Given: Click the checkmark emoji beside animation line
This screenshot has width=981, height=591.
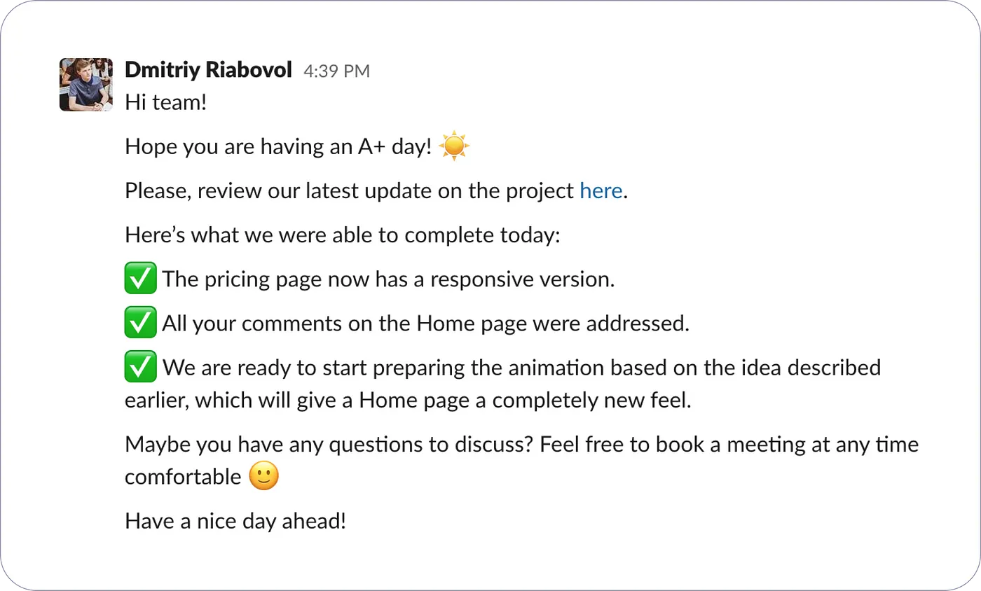Looking at the screenshot, I should (x=140, y=368).
